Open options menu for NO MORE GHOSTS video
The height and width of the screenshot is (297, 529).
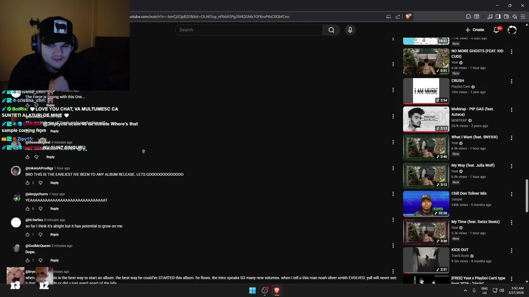coord(512,52)
